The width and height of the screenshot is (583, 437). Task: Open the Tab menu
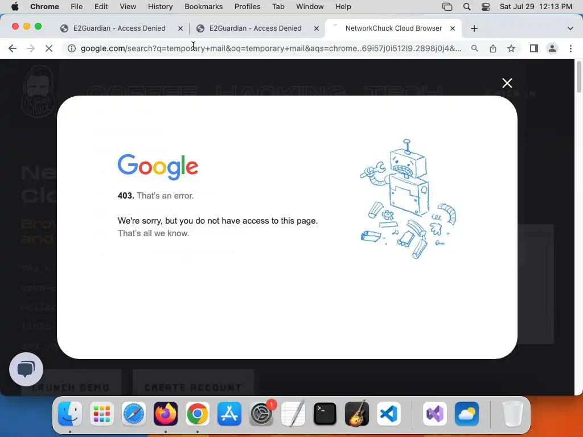pyautogui.click(x=278, y=7)
